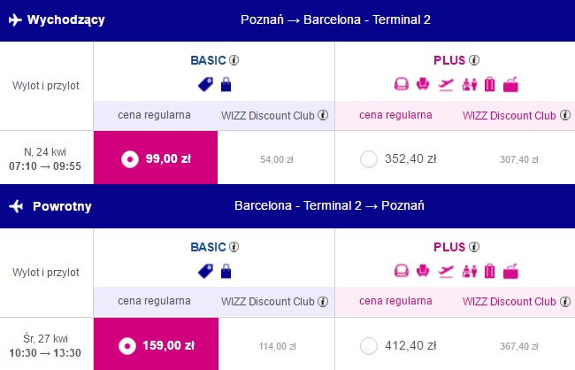575x370 pixels.
Task: Click info icon next to outbound PLUS
Action: (474, 60)
